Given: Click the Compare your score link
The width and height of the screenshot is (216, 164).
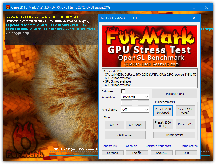Looking at the screenshot, I should [159, 146].
